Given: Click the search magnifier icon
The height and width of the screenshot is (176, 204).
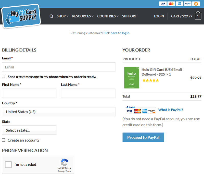Looking at the screenshot, I should coord(52,16).
